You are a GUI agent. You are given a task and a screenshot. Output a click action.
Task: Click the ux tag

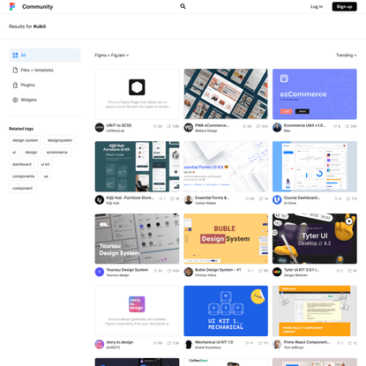click(x=46, y=176)
